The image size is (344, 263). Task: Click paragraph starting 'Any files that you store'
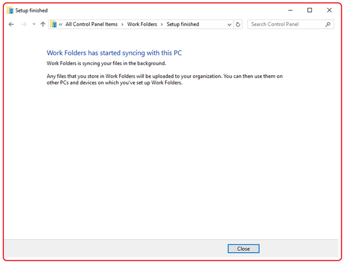pyautogui.click(x=164, y=79)
